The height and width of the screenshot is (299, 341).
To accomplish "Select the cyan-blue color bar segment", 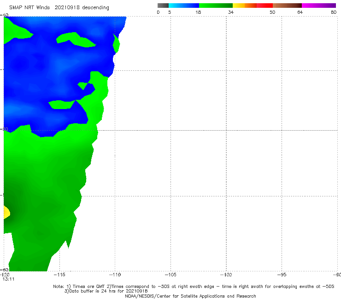I will coord(184,6).
